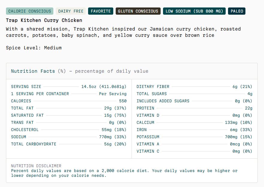Click the Saturated Fat row

pyautogui.click(x=69, y=115)
